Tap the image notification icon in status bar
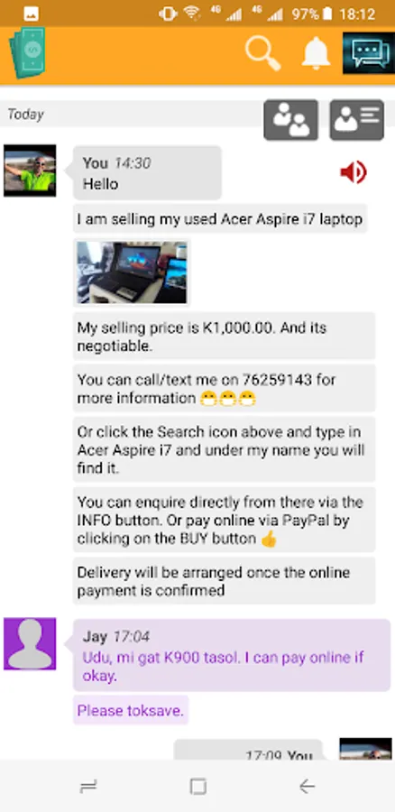Image resolution: width=395 pixels, height=812 pixels. click(x=31, y=14)
